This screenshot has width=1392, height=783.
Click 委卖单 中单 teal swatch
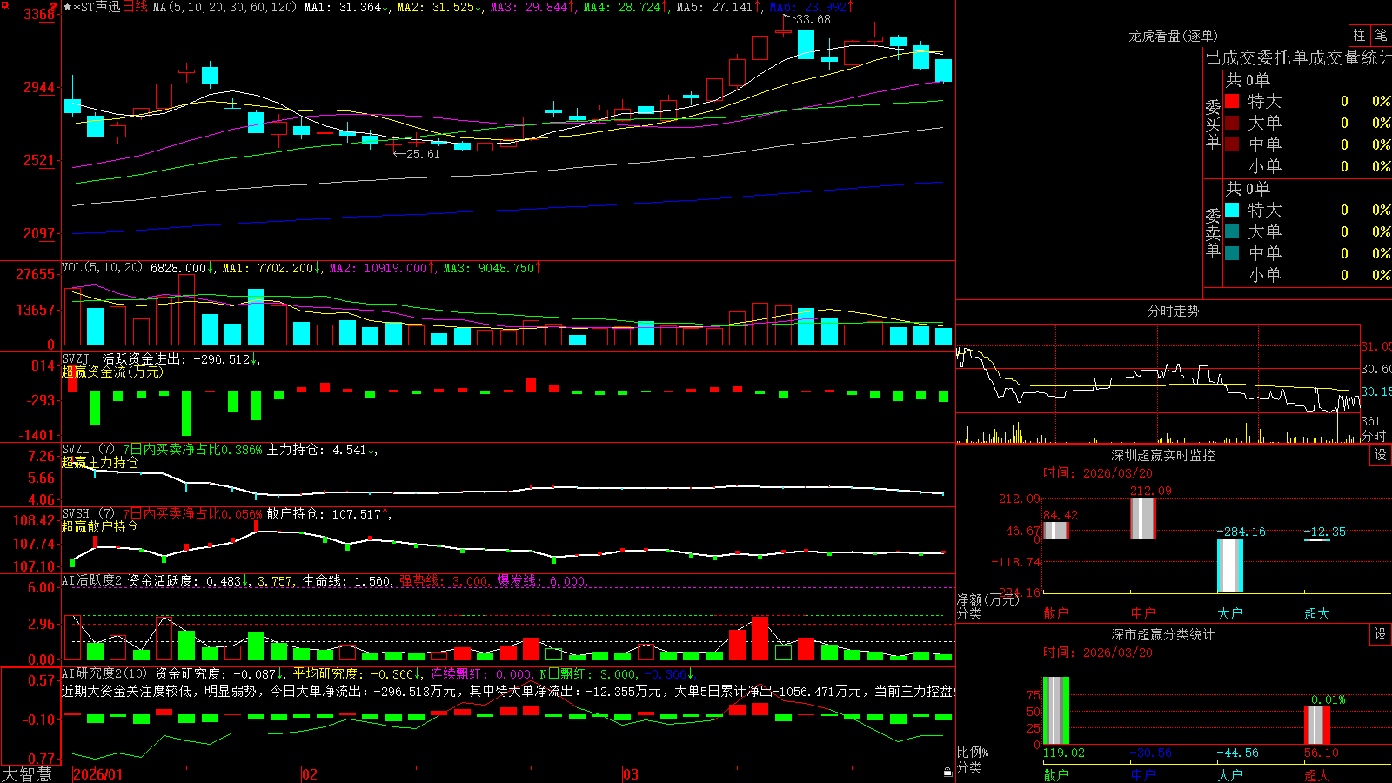(x=1232, y=253)
